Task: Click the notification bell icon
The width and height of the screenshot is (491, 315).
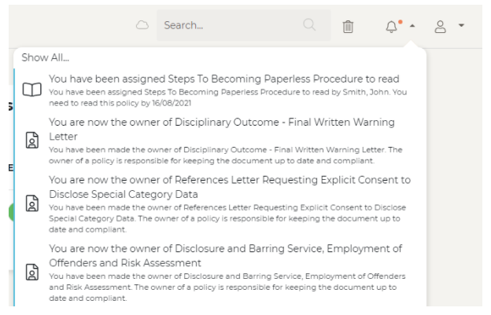Action: pos(392,27)
